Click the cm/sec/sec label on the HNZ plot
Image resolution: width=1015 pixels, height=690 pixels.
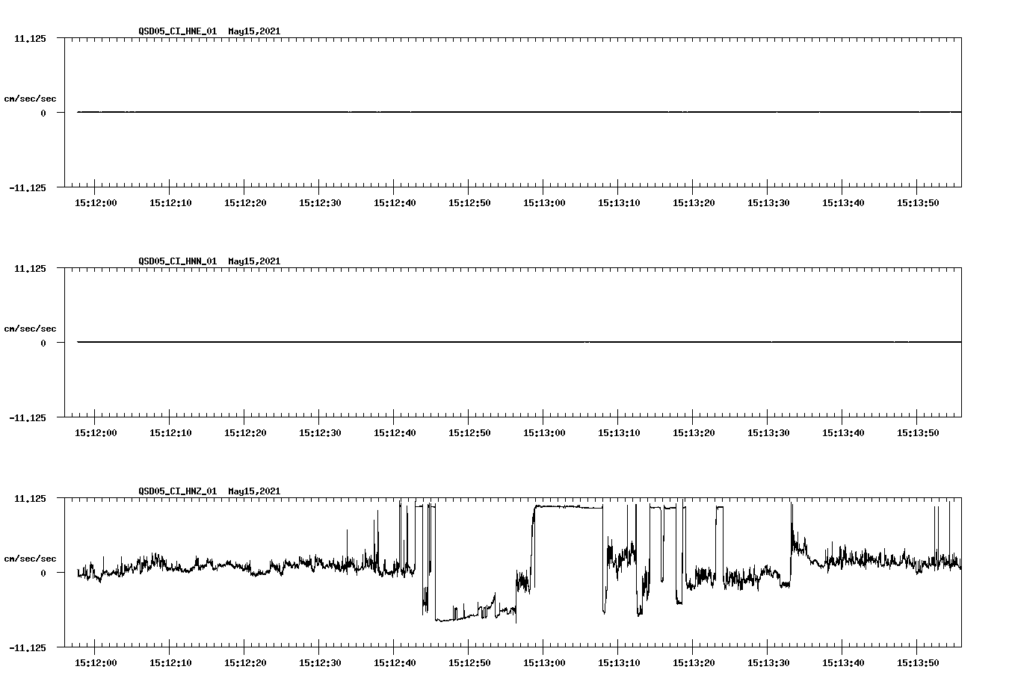click(x=30, y=557)
